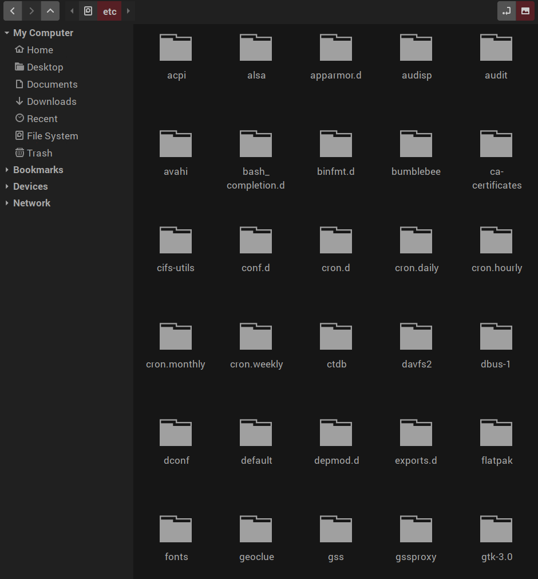The height and width of the screenshot is (579, 538).
Task: Go up to the parent directory
Action: coord(50,10)
